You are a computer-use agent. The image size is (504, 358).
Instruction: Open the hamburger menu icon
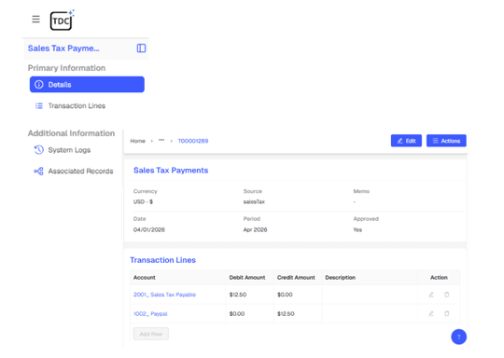coord(36,20)
